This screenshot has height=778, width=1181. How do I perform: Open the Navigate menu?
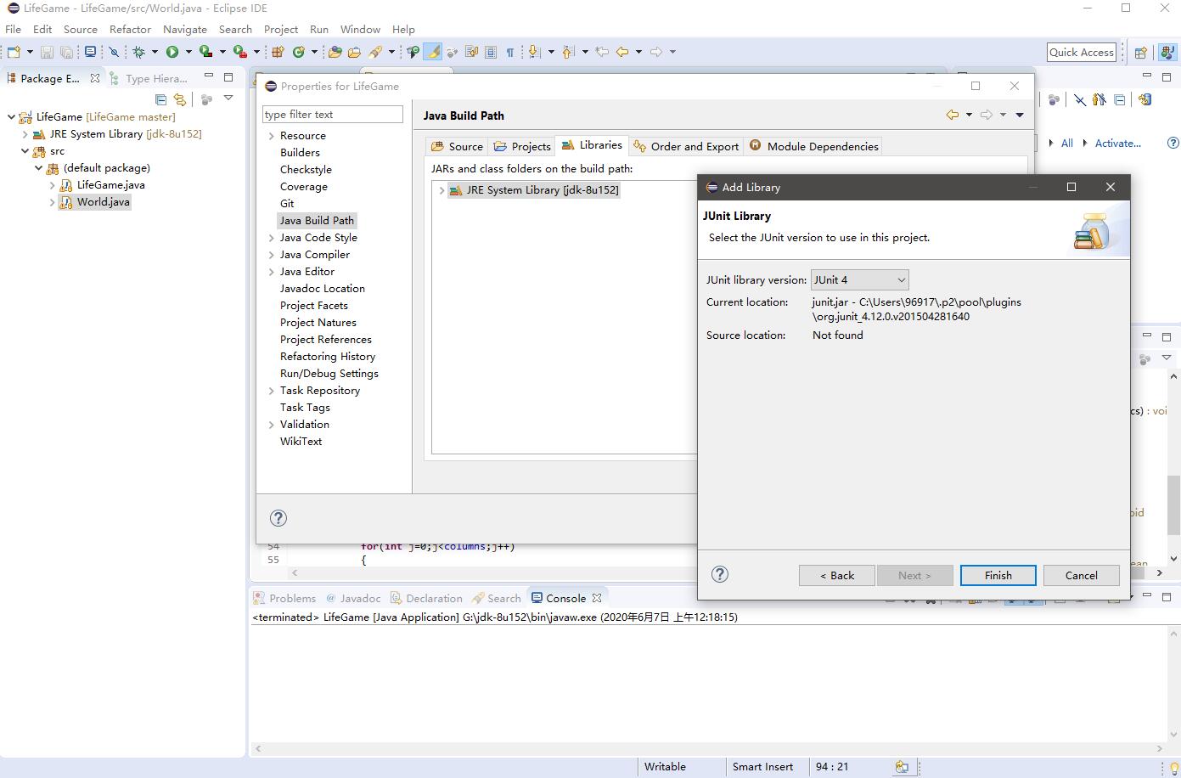tap(185, 29)
